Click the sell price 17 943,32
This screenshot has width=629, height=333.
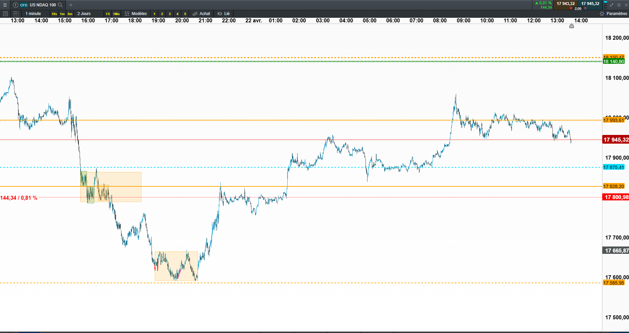pyautogui.click(x=565, y=4)
